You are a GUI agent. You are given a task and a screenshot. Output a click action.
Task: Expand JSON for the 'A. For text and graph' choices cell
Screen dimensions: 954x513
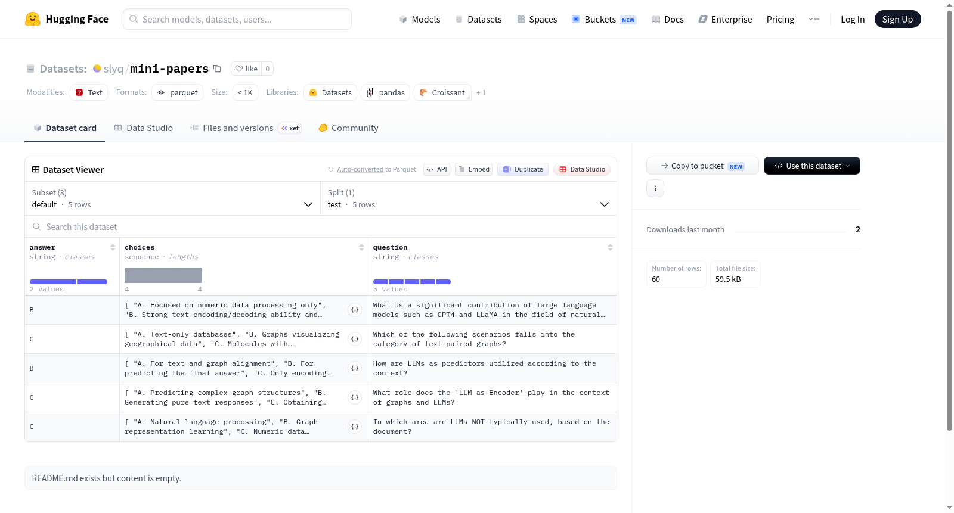355,368
